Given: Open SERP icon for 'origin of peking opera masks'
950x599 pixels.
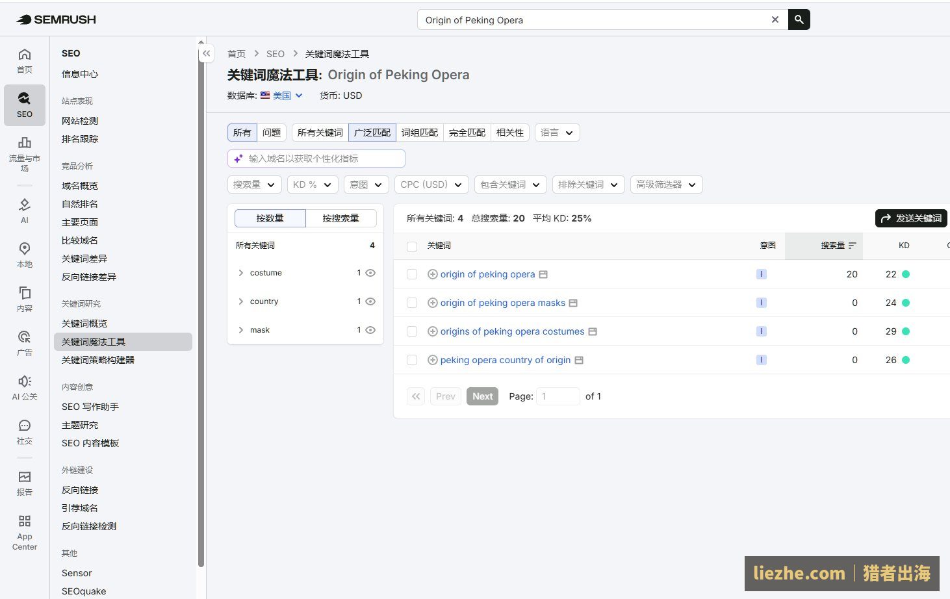Looking at the screenshot, I should [x=573, y=303].
